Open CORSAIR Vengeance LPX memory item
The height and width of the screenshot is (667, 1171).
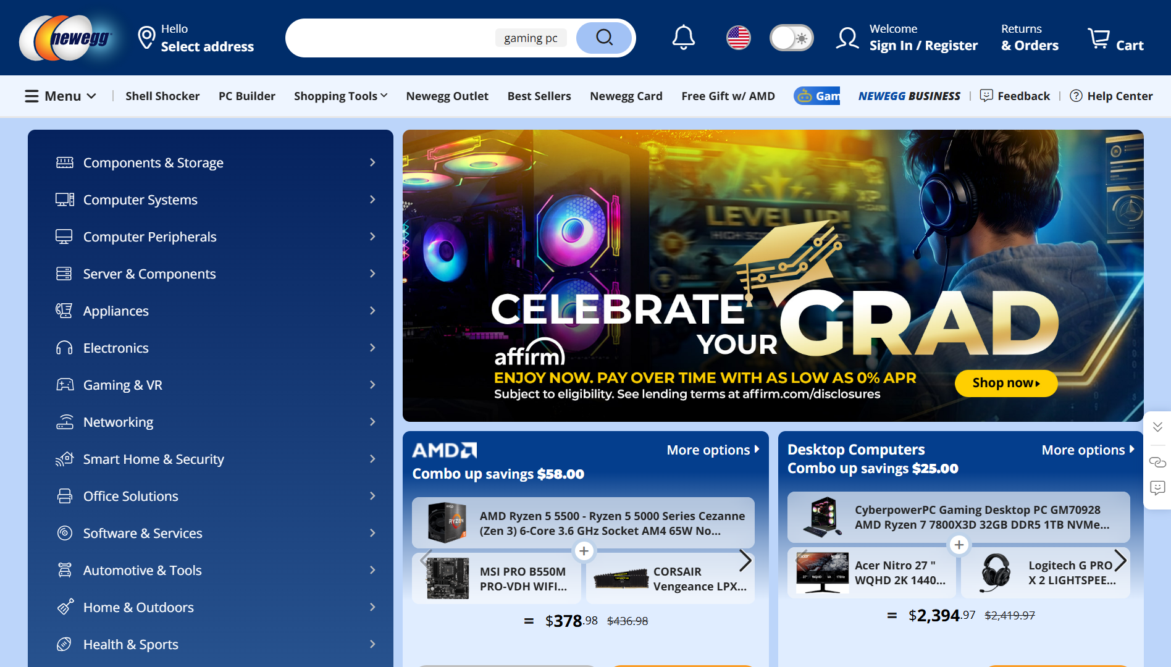[670, 579]
